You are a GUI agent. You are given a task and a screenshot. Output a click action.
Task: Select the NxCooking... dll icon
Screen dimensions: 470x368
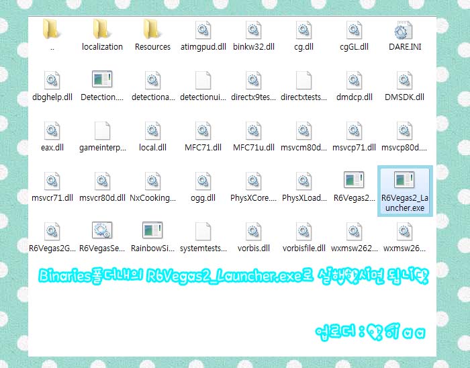153,181
